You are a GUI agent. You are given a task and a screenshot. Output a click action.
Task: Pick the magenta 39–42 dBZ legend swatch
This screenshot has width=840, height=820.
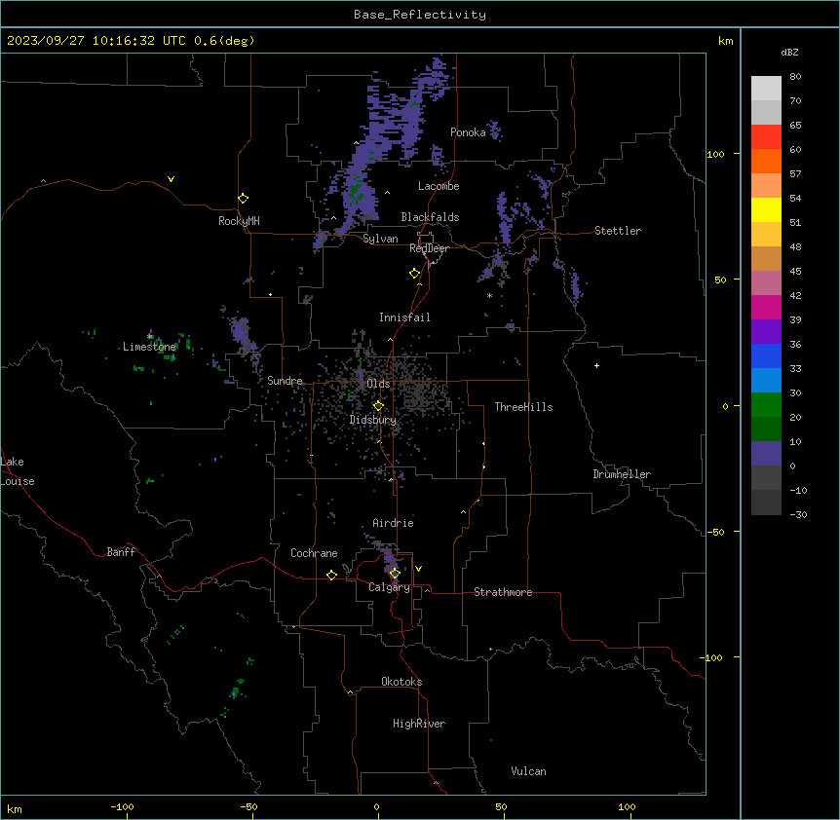click(766, 307)
